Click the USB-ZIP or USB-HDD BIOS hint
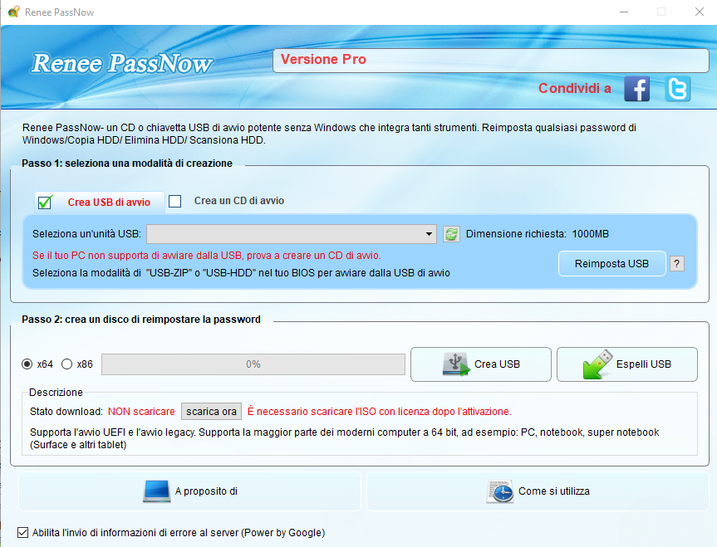717x547 pixels. point(242,273)
